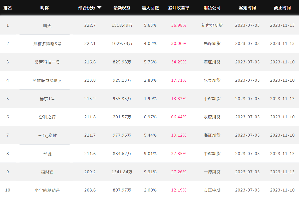Select the return rate 30.00%
This screenshot has height=198, width=299.
coord(179,43)
